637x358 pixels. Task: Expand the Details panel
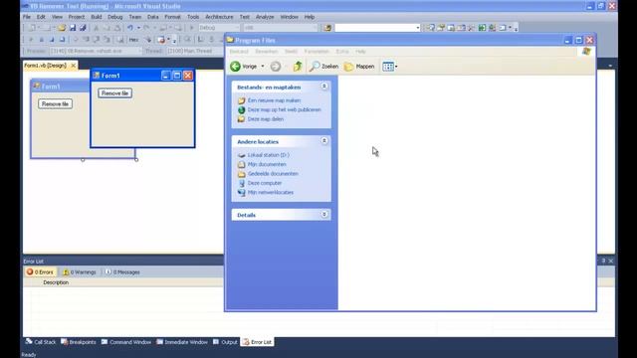coord(324,215)
